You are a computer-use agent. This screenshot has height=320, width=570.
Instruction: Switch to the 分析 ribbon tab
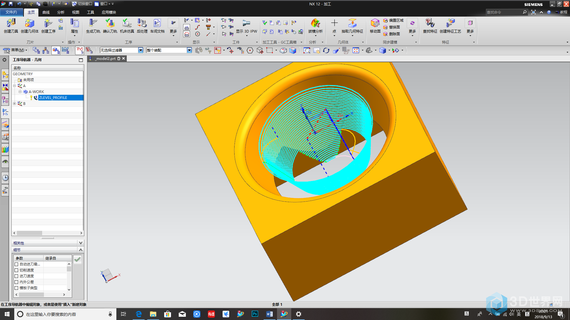[61, 12]
